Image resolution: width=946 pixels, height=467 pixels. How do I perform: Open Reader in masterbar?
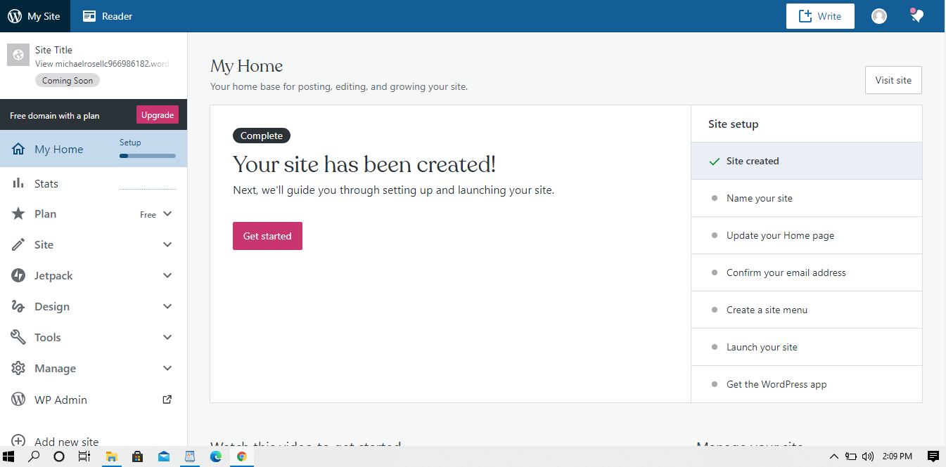point(108,16)
